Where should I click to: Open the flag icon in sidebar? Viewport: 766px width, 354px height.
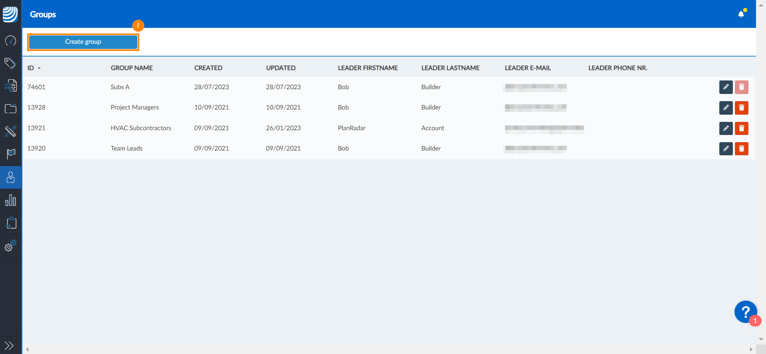tap(10, 154)
